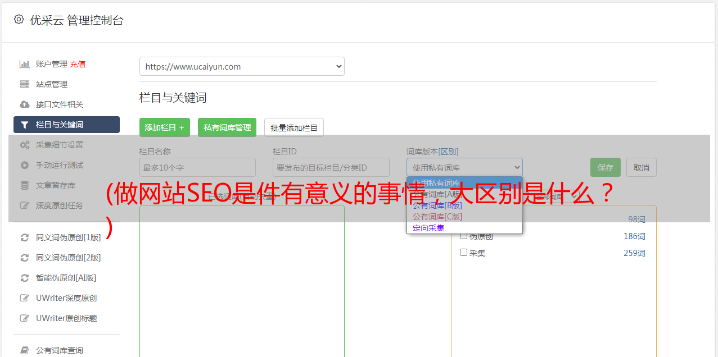The width and height of the screenshot is (718, 357).
Task: Click the edit icon for UWriter原创标题
Action: (x=24, y=318)
